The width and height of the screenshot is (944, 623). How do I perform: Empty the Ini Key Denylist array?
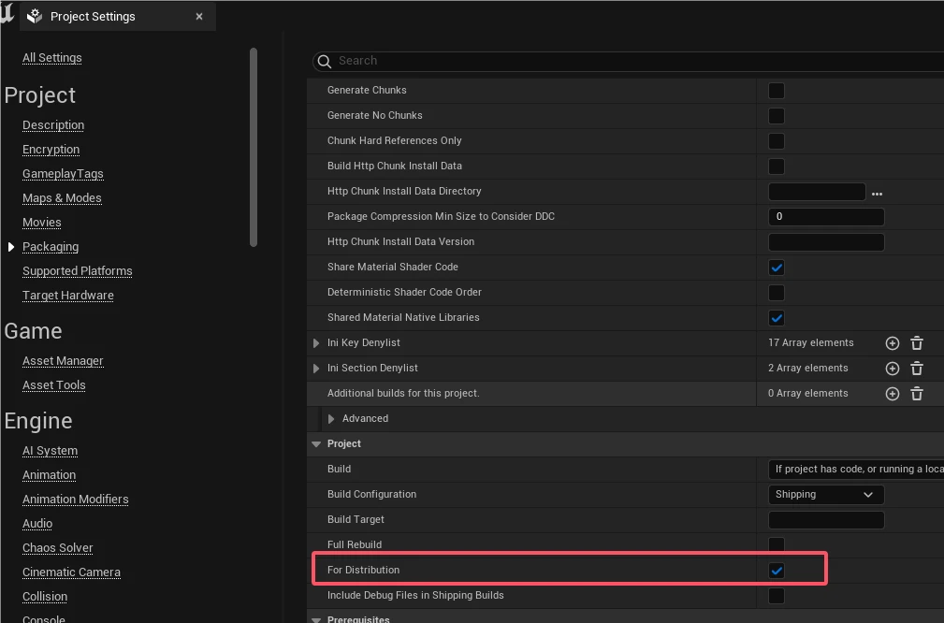[x=917, y=343]
